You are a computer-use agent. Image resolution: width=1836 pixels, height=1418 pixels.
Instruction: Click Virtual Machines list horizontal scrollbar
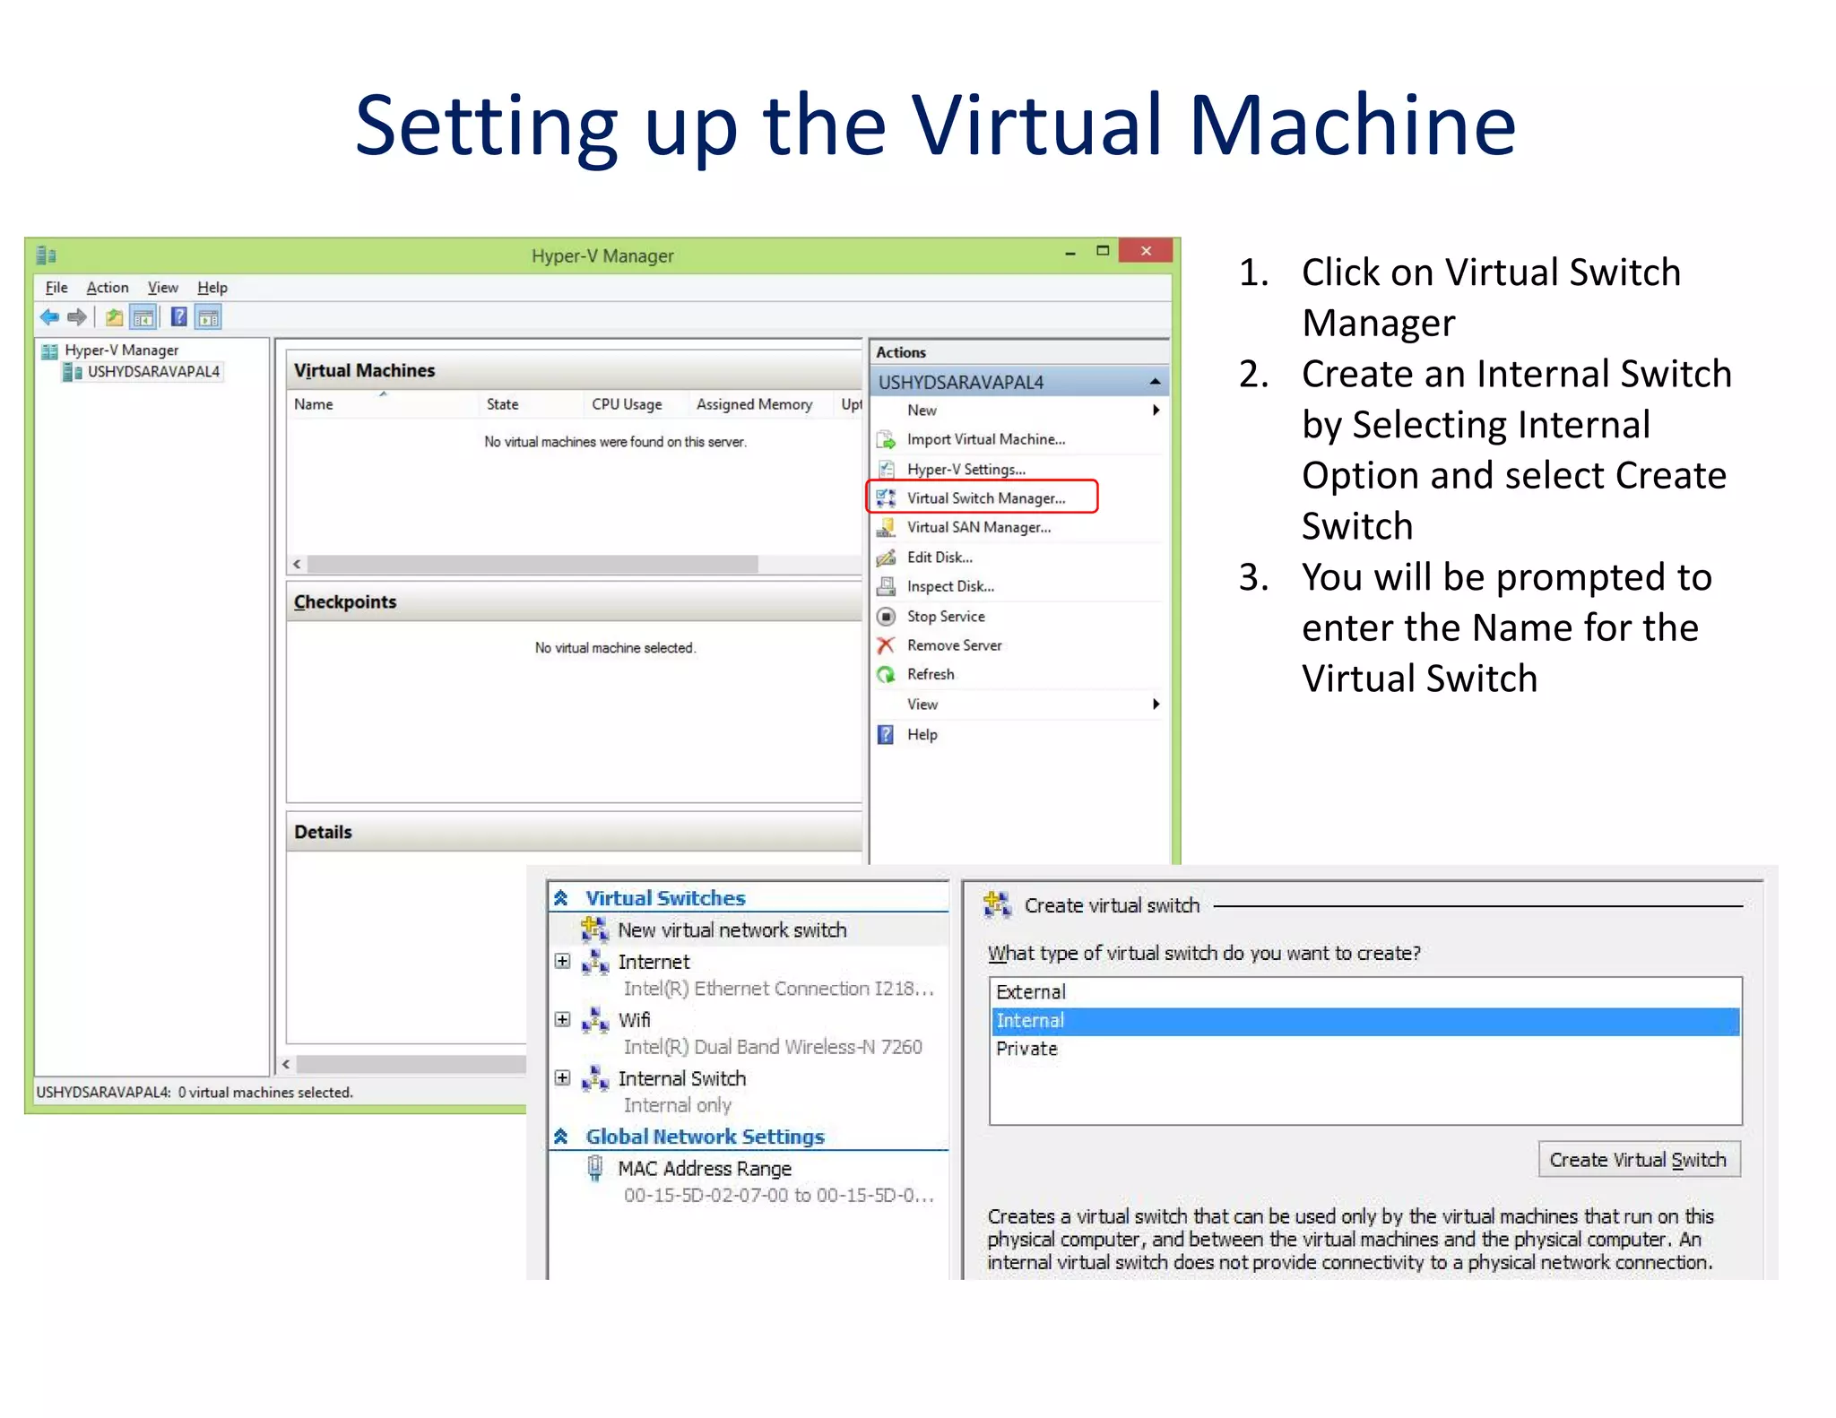(x=533, y=564)
